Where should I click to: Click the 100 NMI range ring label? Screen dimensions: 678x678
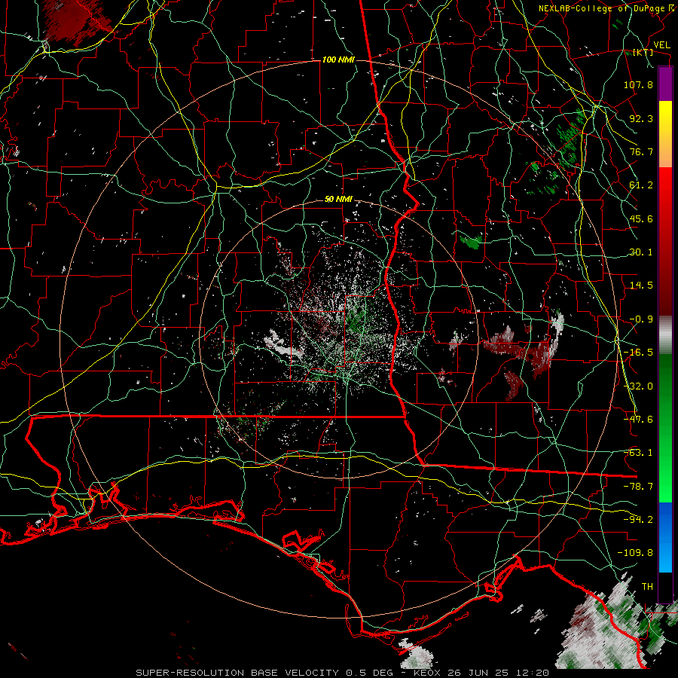[338, 60]
